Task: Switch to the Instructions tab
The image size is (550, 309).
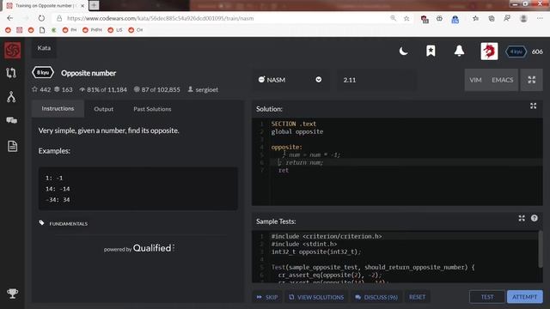Action: tap(58, 109)
